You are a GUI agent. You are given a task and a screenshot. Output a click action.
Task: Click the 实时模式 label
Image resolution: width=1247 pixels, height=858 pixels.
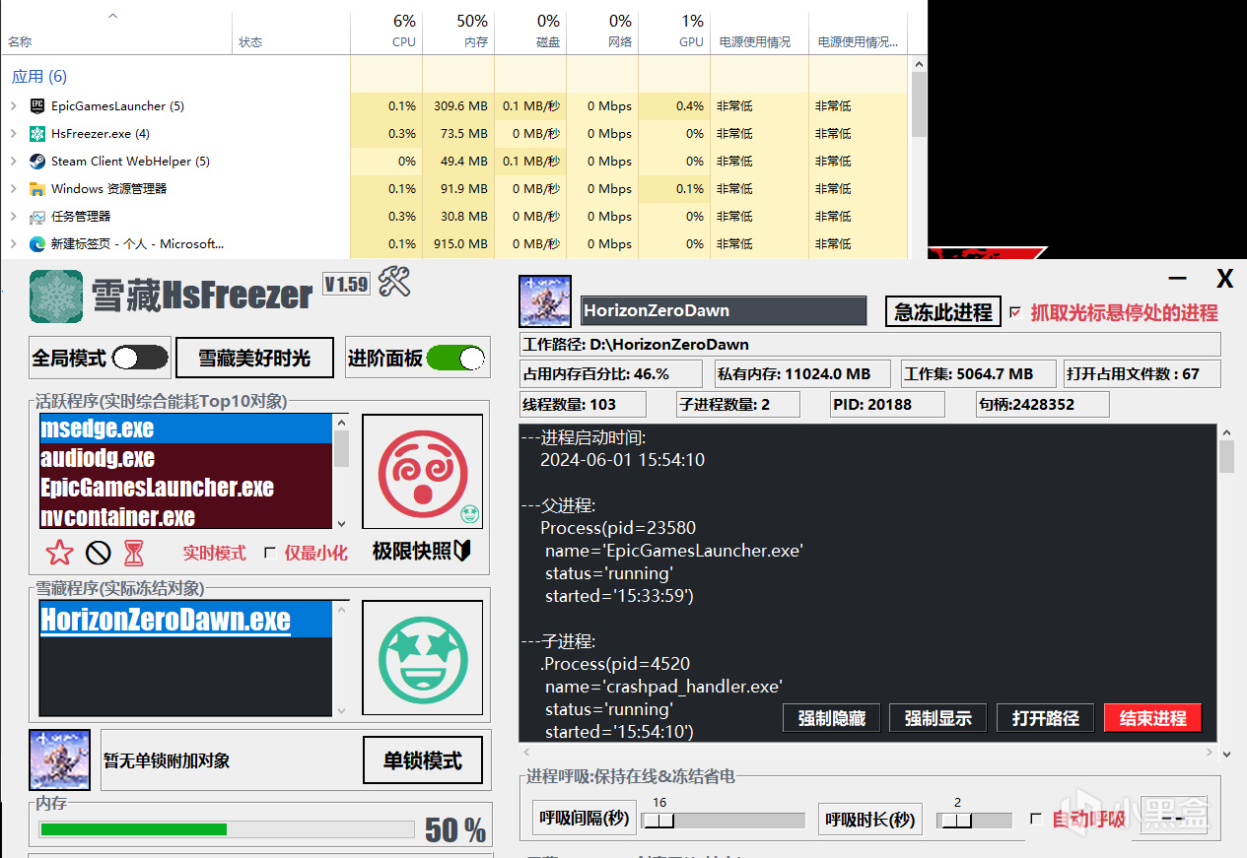click(214, 554)
